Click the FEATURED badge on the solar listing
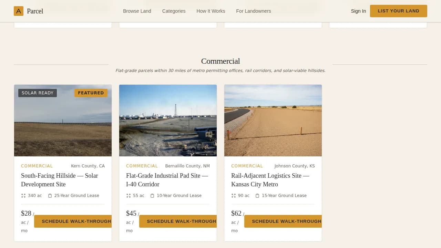441x248 pixels. pos(91,93)
